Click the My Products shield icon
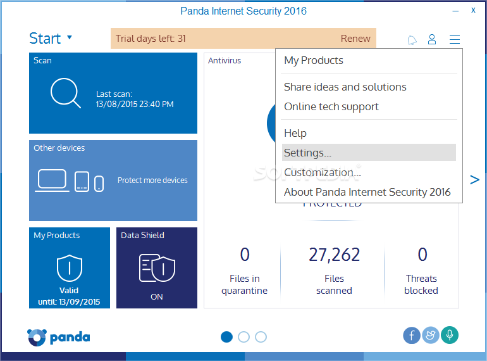487x361 pixels. pos(70,268)
